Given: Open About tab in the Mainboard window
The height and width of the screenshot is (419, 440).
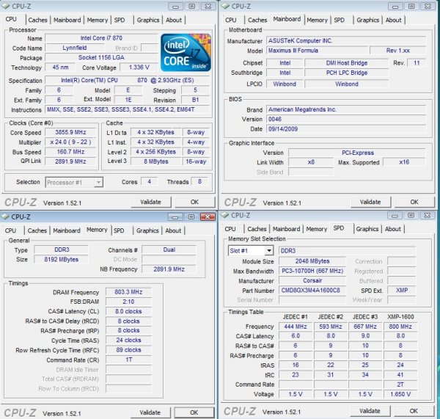Looking at the screenshot, I should point(393,20).
